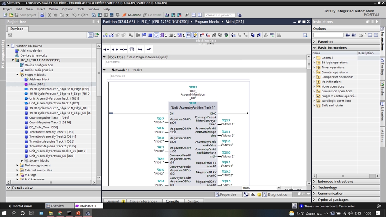Open the Online menu
Viewport: 386px width, 217px height.
pyautogui.click(x=53, y=9)
